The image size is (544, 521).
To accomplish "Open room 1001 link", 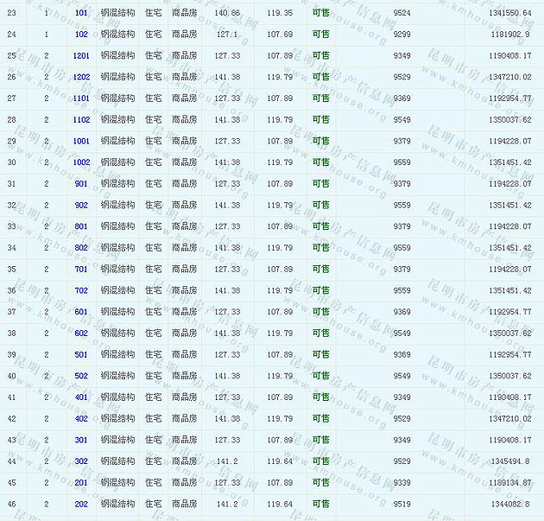I will (81, 141).
